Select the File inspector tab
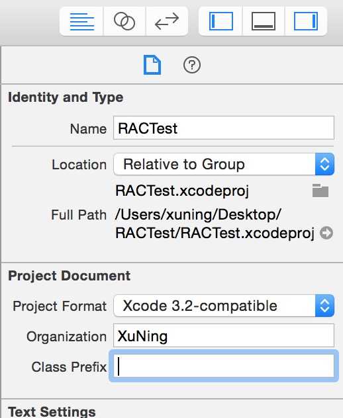The image size is (343, 418). pyautogui.click(x=152, y=65)
